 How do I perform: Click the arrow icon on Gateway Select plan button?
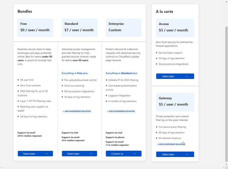coord(187,154)
